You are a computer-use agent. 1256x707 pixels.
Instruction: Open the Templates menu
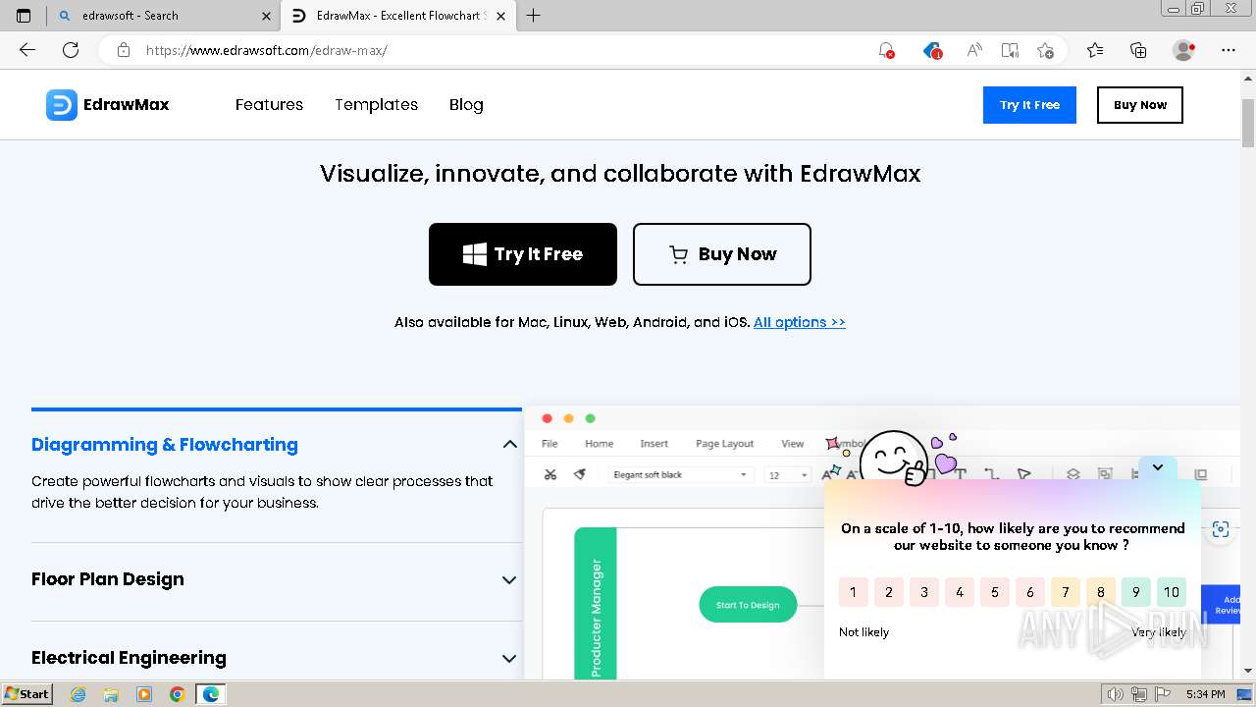click(x=376, y=105)
